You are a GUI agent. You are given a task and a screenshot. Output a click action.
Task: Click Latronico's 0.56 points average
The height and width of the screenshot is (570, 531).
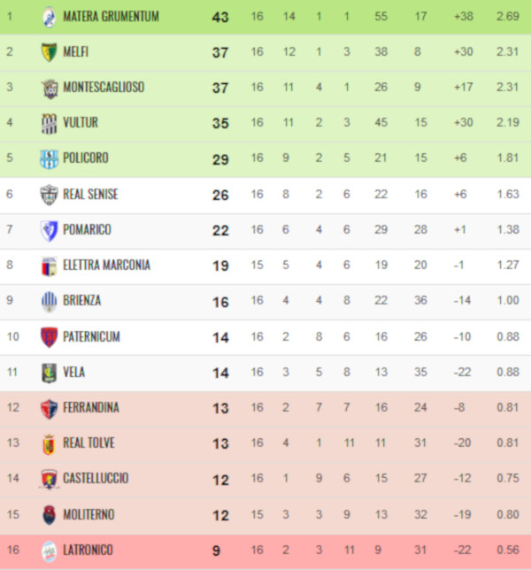pos(508,550)
